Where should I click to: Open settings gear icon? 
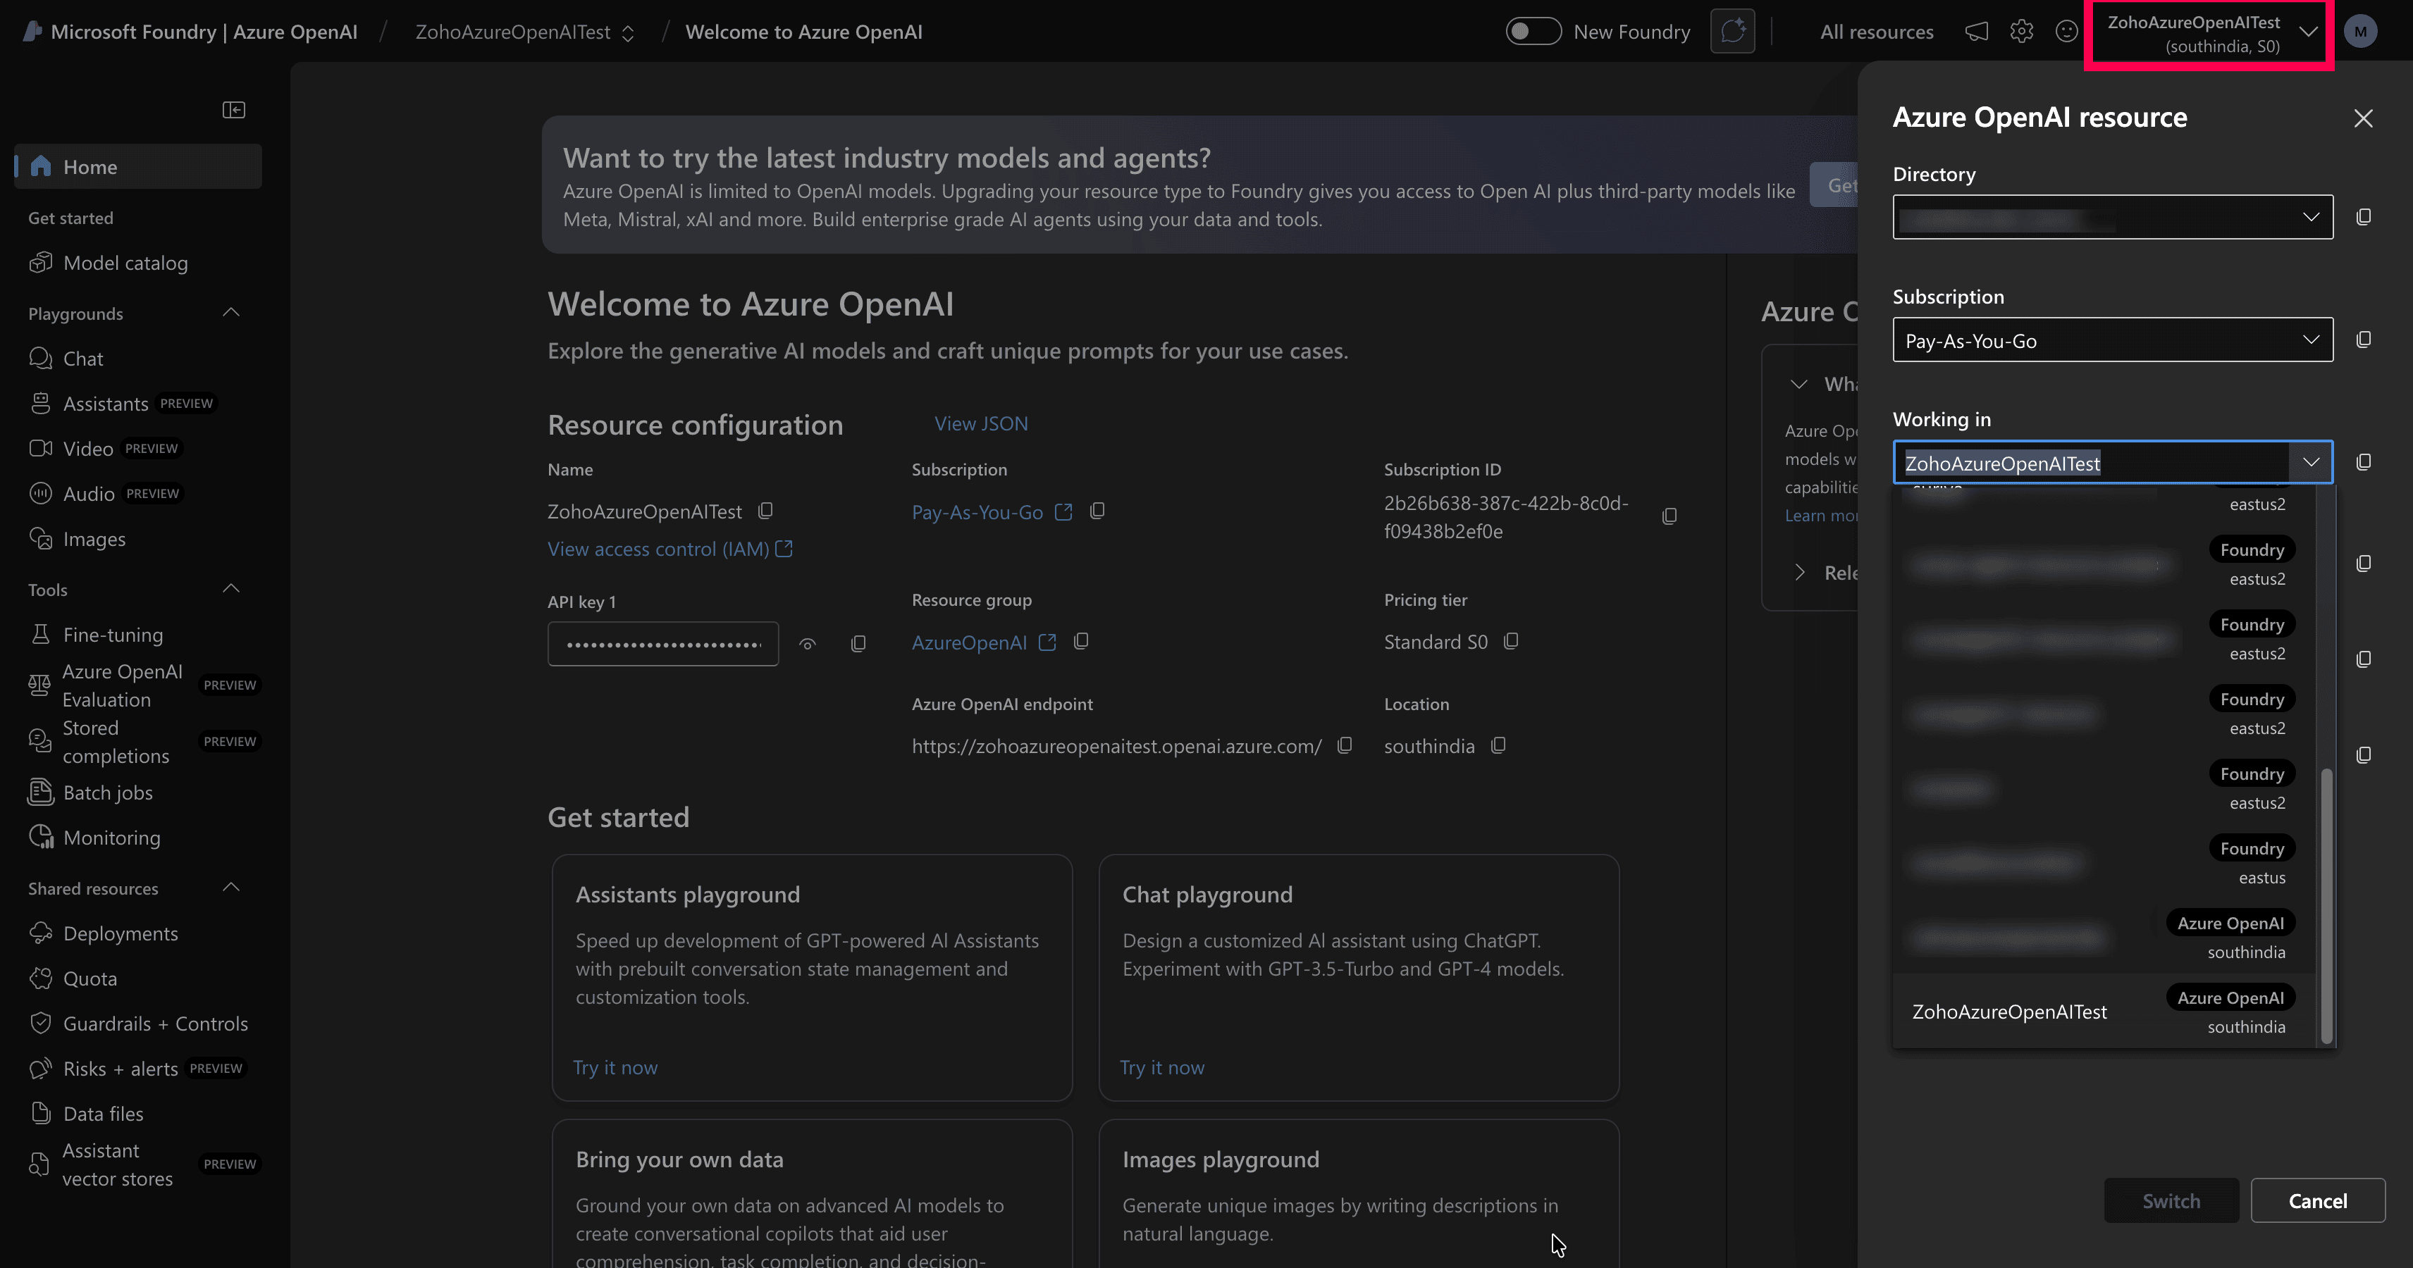2021,32
